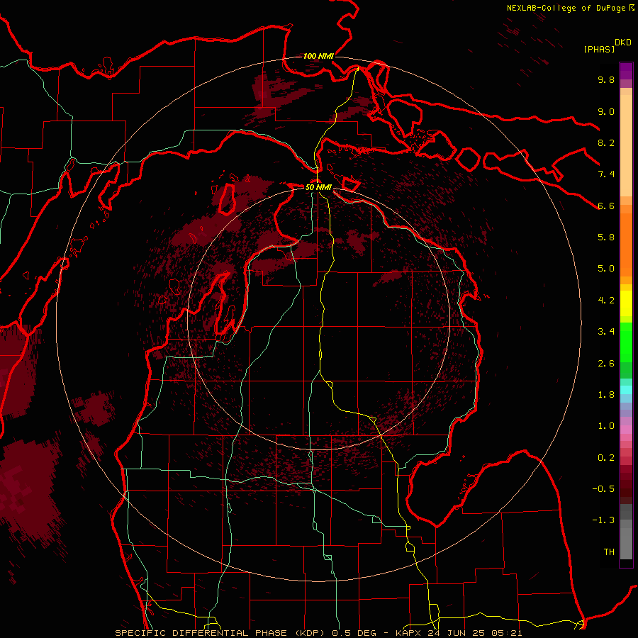Click the -1.3 value on the scale
The height and width of the screenshot is (638, 638).
[603, 520]
